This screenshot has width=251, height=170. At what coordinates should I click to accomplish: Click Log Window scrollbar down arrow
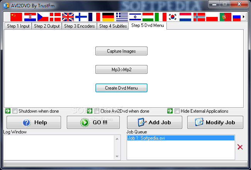(x=117, y=157)
